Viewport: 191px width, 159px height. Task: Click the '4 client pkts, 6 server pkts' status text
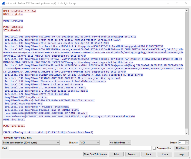click(17, 138)
